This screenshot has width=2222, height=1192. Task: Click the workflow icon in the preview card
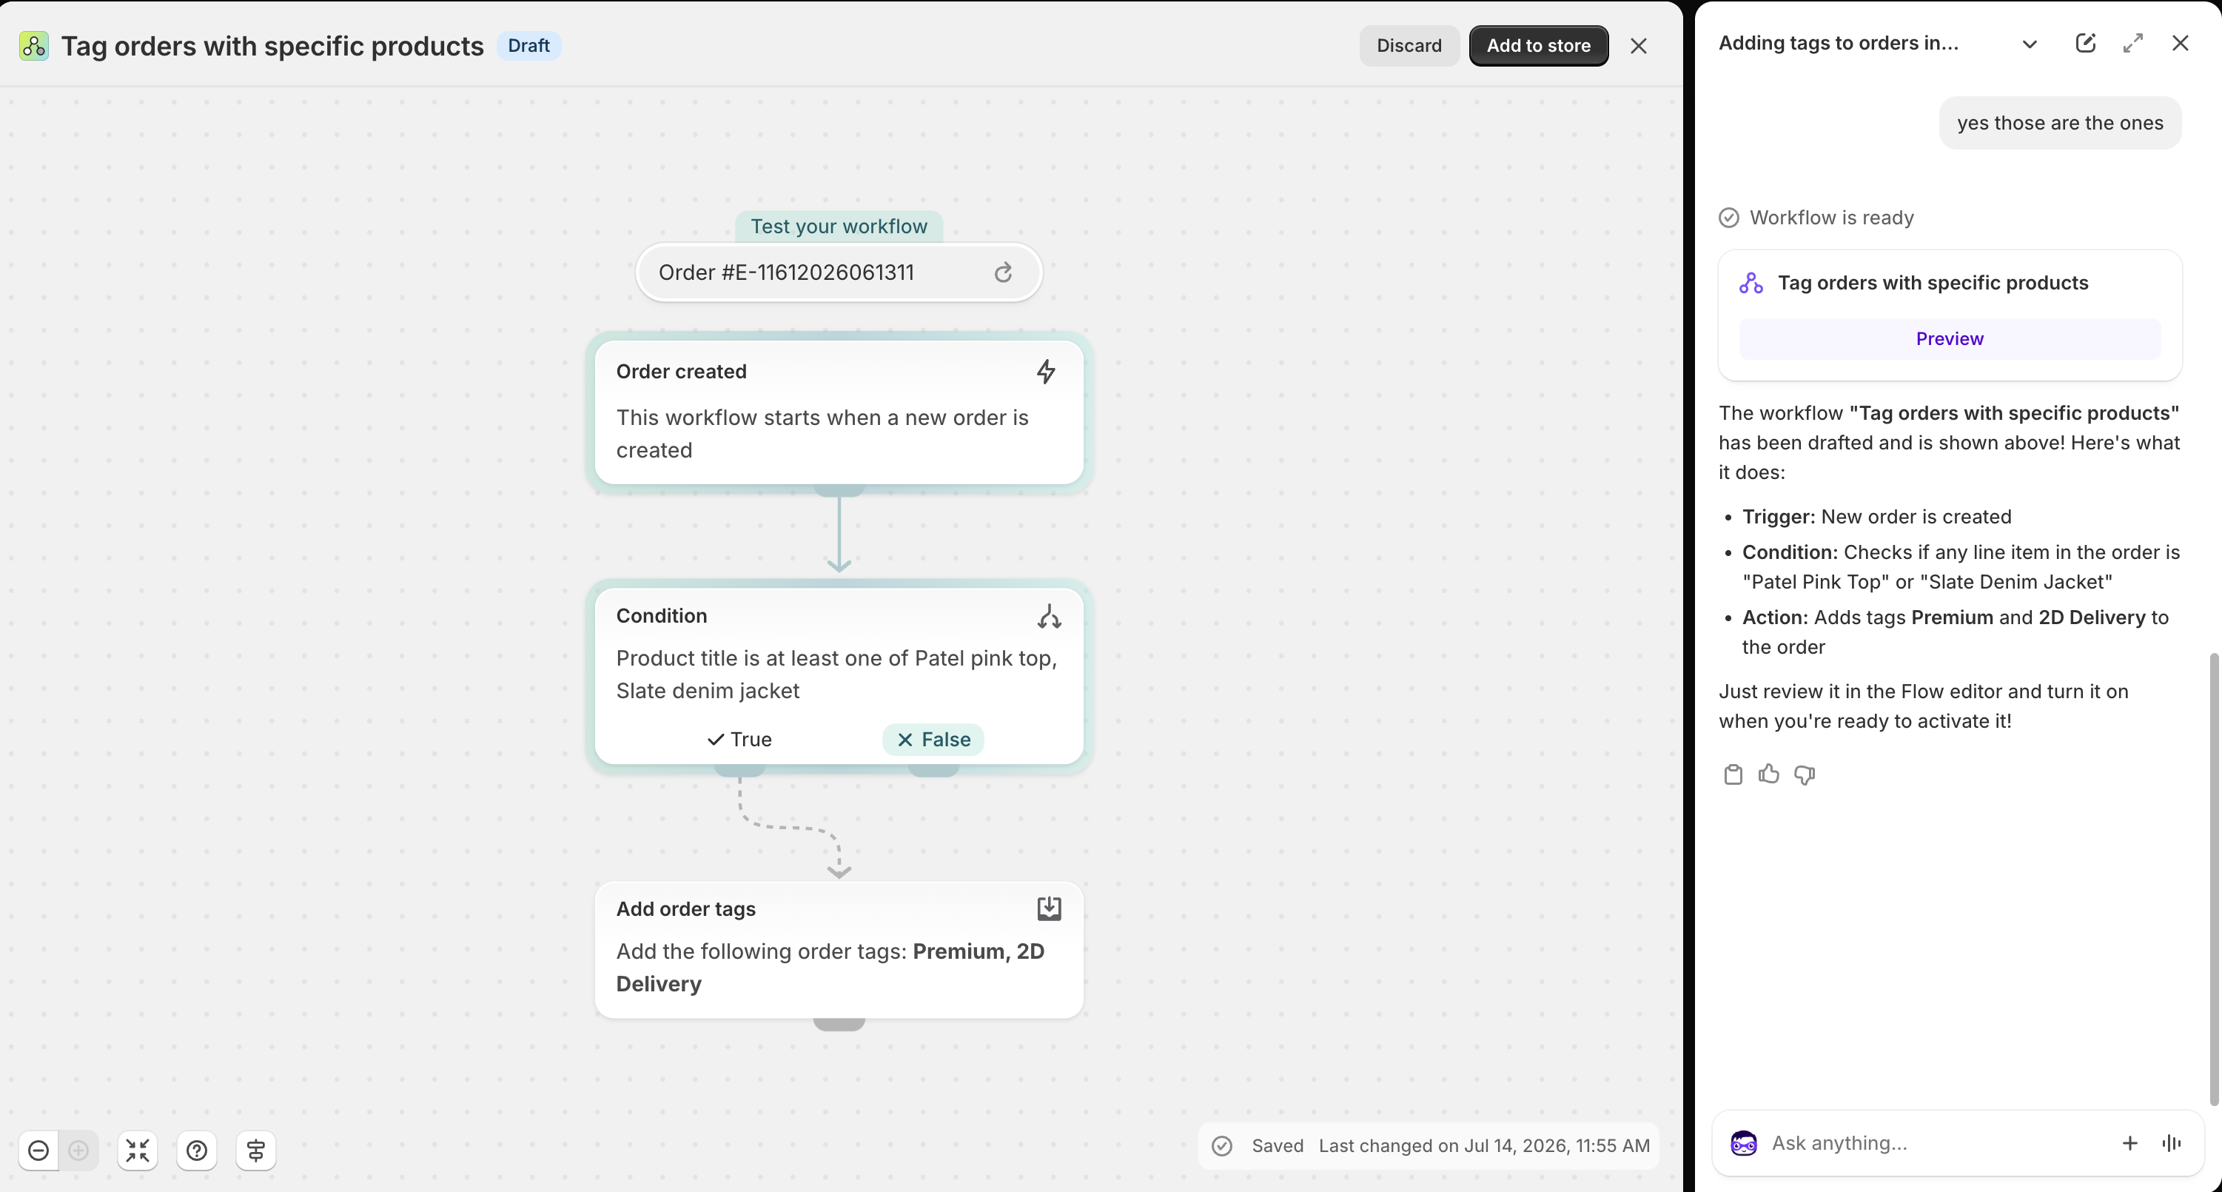1751,283
